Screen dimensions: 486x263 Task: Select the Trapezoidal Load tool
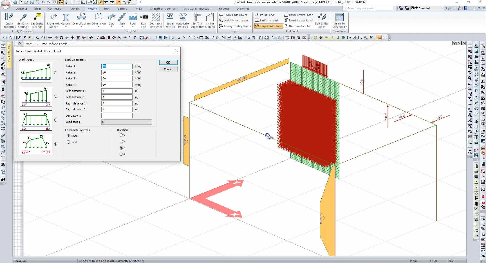pyautogui.click(x=269, y=26)
